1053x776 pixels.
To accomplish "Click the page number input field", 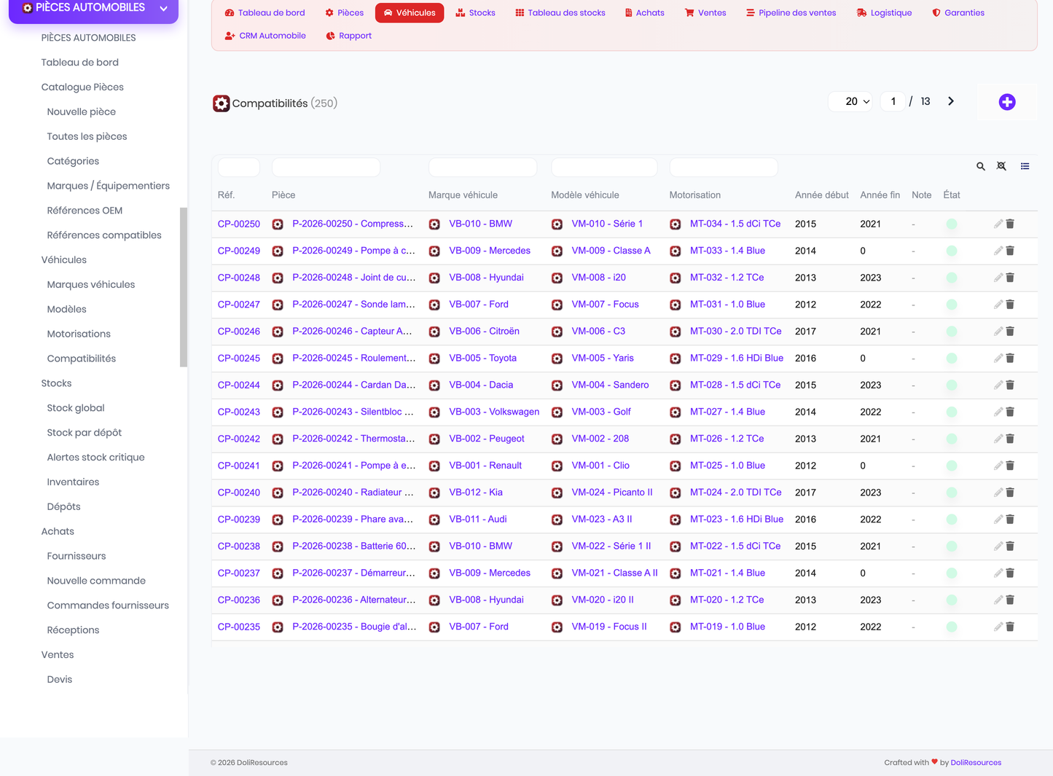I will click(893, 101).
